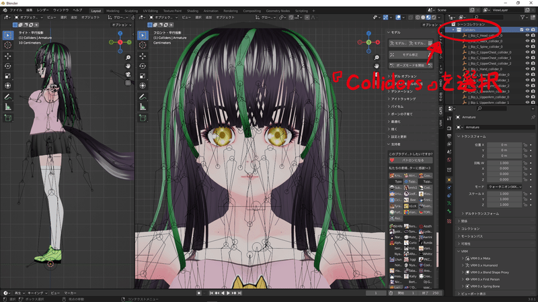Click the モデル修正 button
This screenshot has height=302, width=538.
[x=411, y=55]
